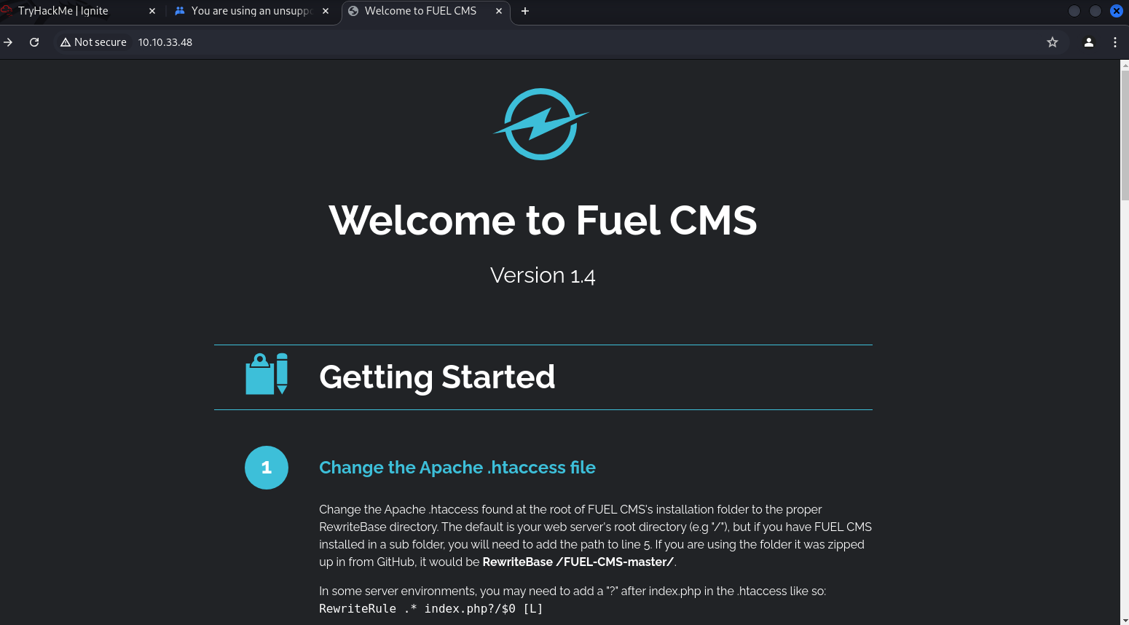Click the Not secure warning indicator

coord(93,42)
